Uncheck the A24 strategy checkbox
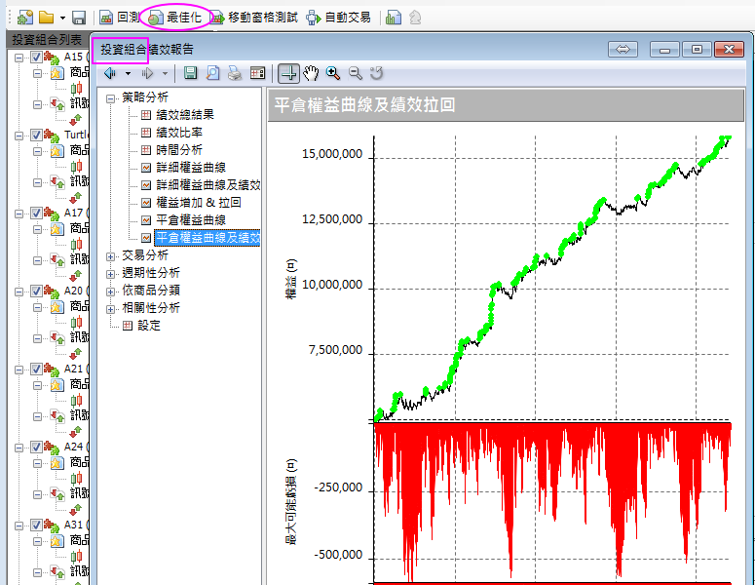 coord(37,448)
